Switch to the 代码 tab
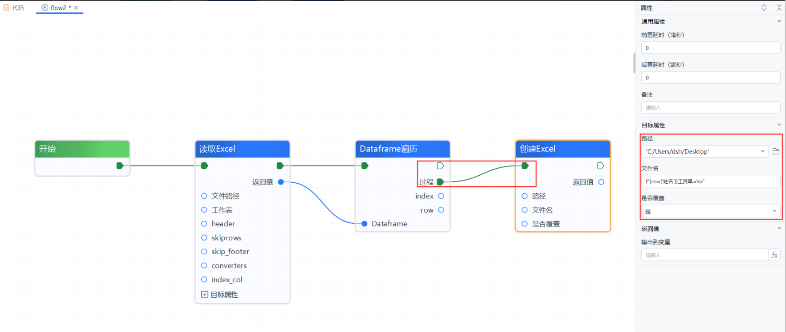786x332 pixels. 14,8
